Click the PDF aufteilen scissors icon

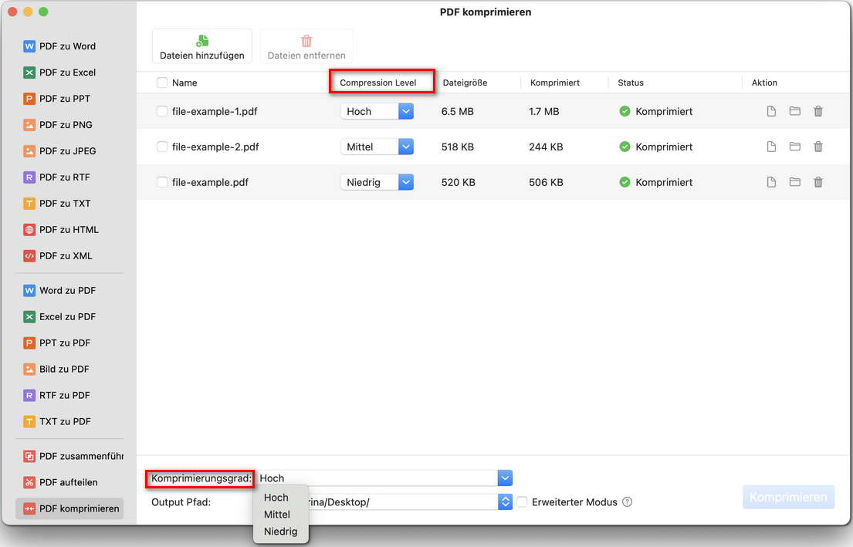click(29, 482)
